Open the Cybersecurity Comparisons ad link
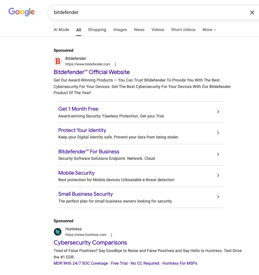This screenshot has height=275, width=259. tap(90, 243)
